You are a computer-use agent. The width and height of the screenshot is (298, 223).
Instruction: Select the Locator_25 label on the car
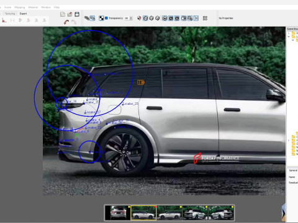point(130,103)
